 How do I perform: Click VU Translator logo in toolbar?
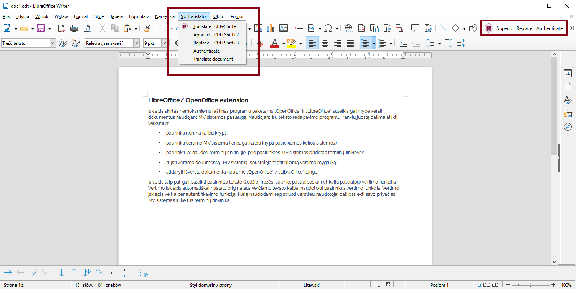(x=489, y=28)
